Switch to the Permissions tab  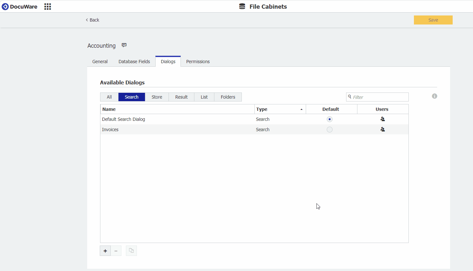pyautogui.click(x=198, y=61)
